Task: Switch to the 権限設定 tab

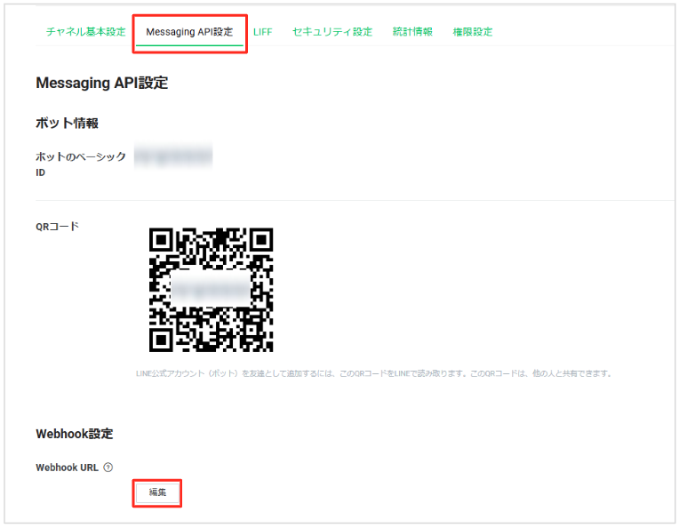Action: point(472,32)
